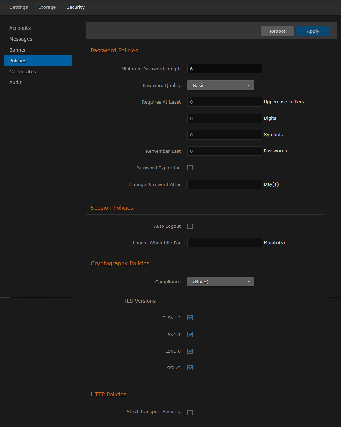341x427 pixels.
Task: Turn on Strict Transport Security
Action: click(x=190, y=413)
